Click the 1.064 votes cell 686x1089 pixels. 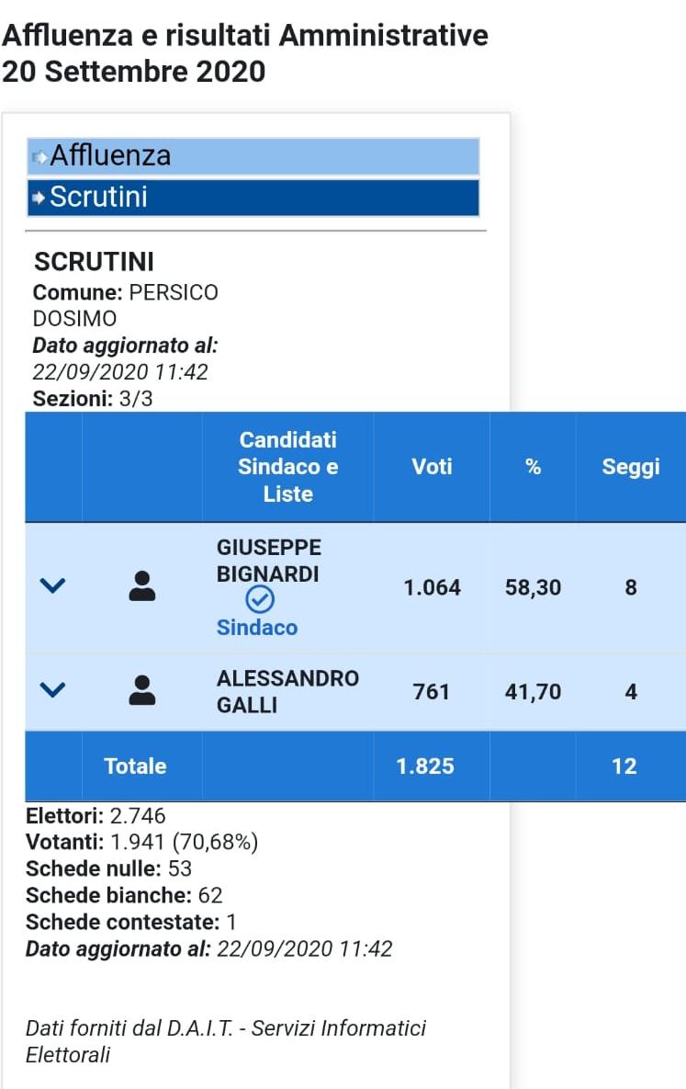tap(432, 587)
